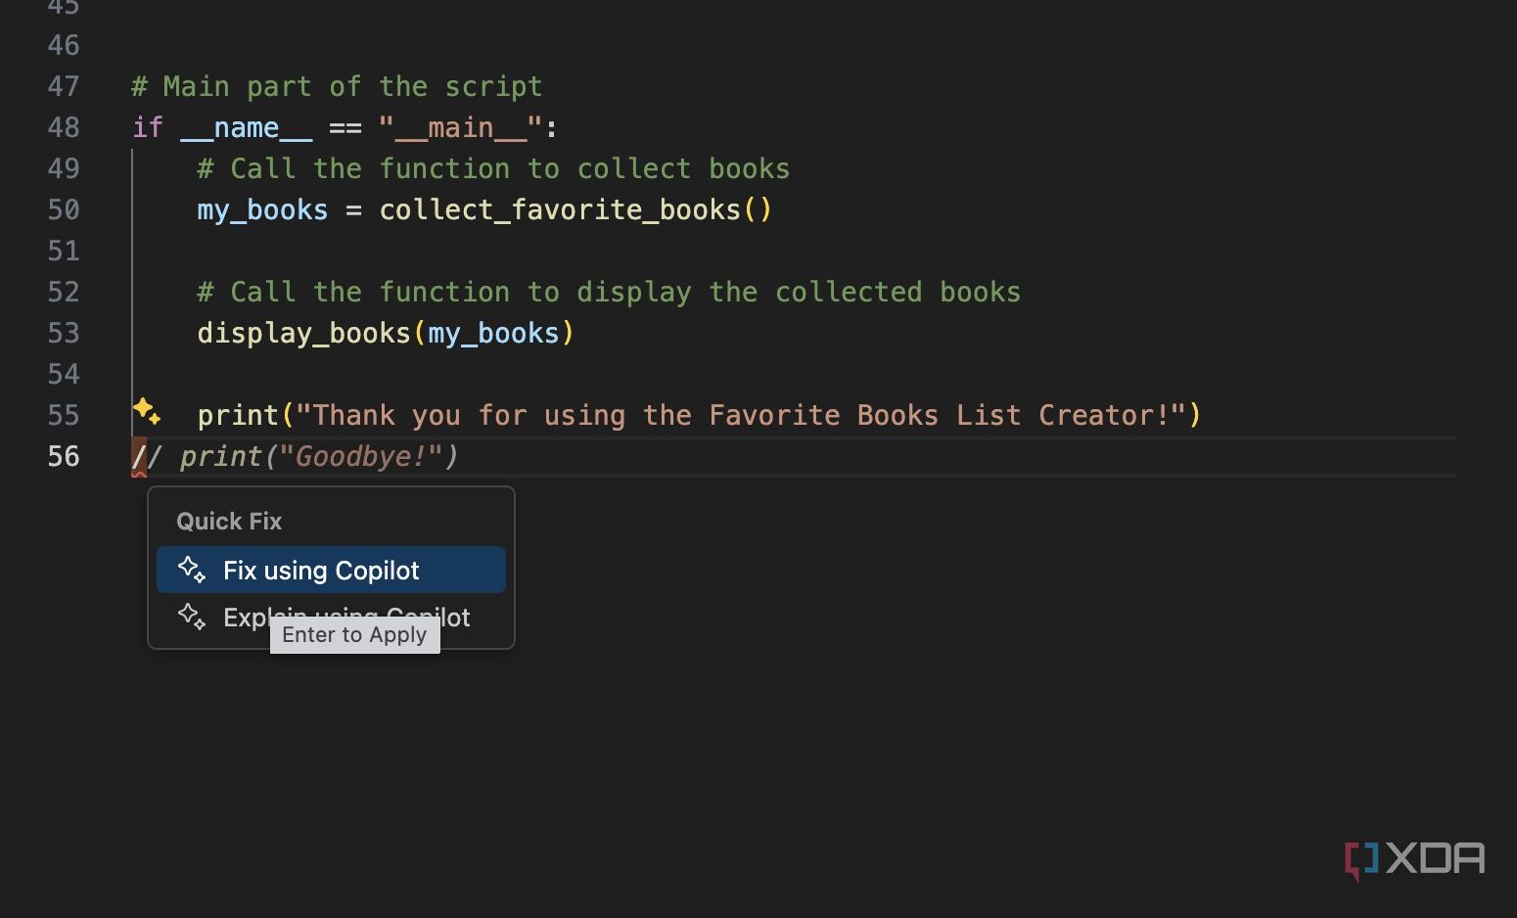Image resolution: width=1517 pixels, height=918 pixels.
Task: Click the __name__ variable on line 48
Action: 247,127
